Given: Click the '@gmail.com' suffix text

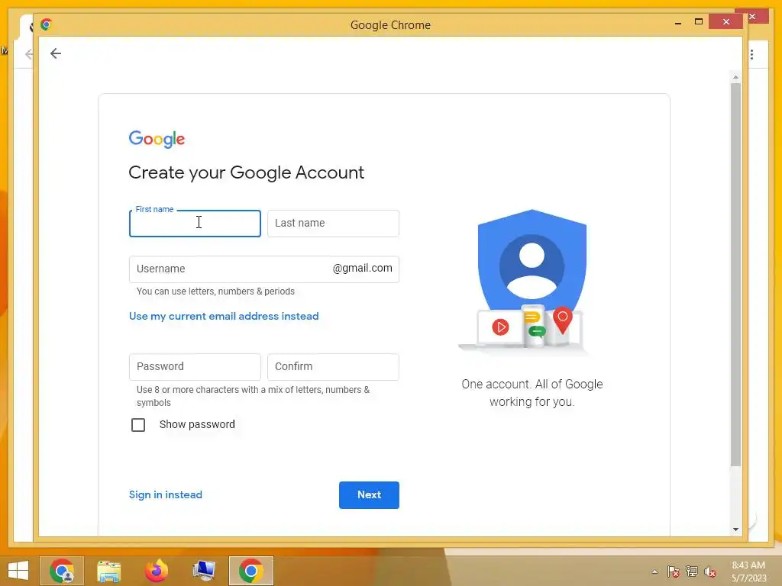Looking at the screenshot, I should pyautogui.click(x=363, y=268).
